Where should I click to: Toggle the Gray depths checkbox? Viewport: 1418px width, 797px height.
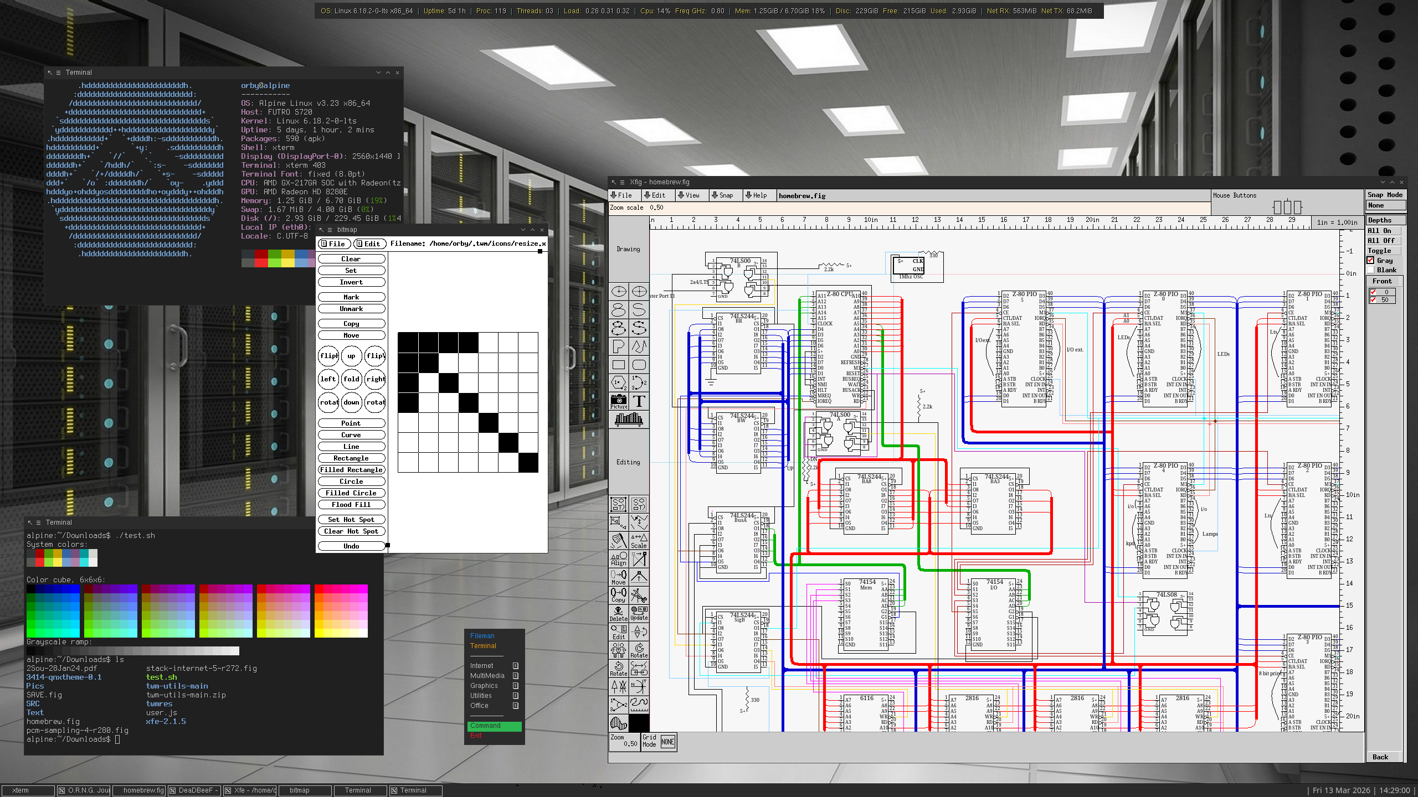click(1371, 261)
